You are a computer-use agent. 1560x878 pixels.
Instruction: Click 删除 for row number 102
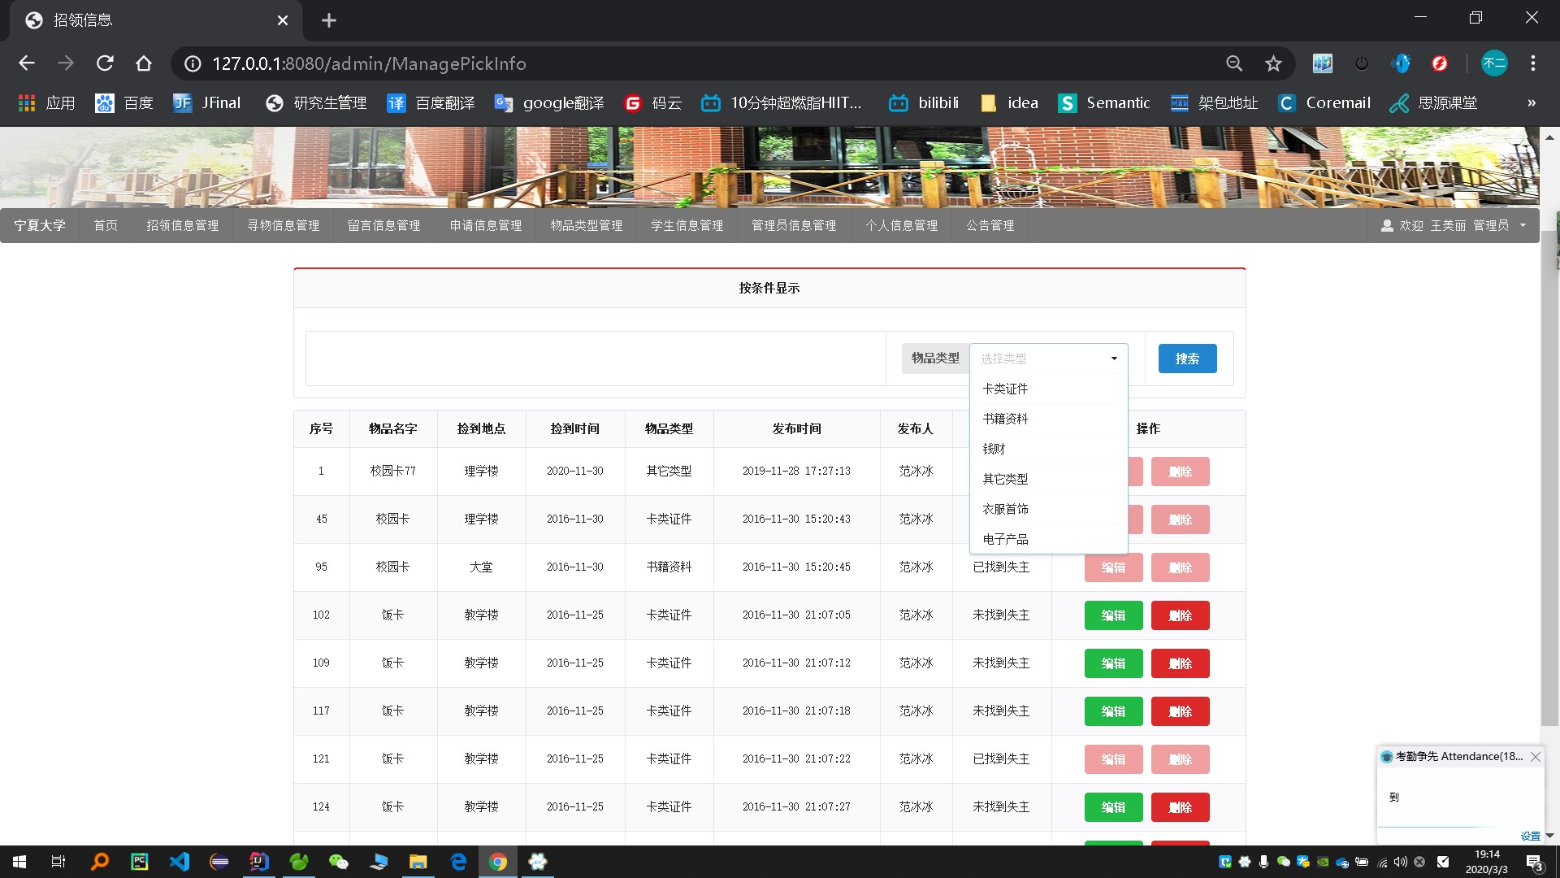click(x=1180, y=615)
